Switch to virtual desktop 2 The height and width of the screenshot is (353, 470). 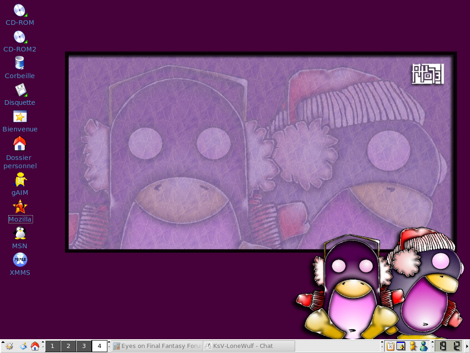(68, 346)
